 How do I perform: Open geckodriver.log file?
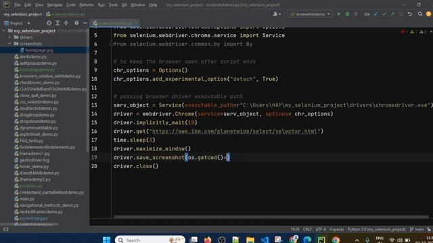coord(35,160)
